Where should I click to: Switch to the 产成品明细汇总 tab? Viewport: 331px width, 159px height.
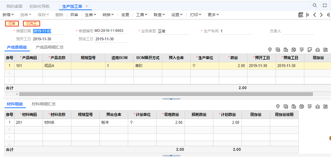49,47
